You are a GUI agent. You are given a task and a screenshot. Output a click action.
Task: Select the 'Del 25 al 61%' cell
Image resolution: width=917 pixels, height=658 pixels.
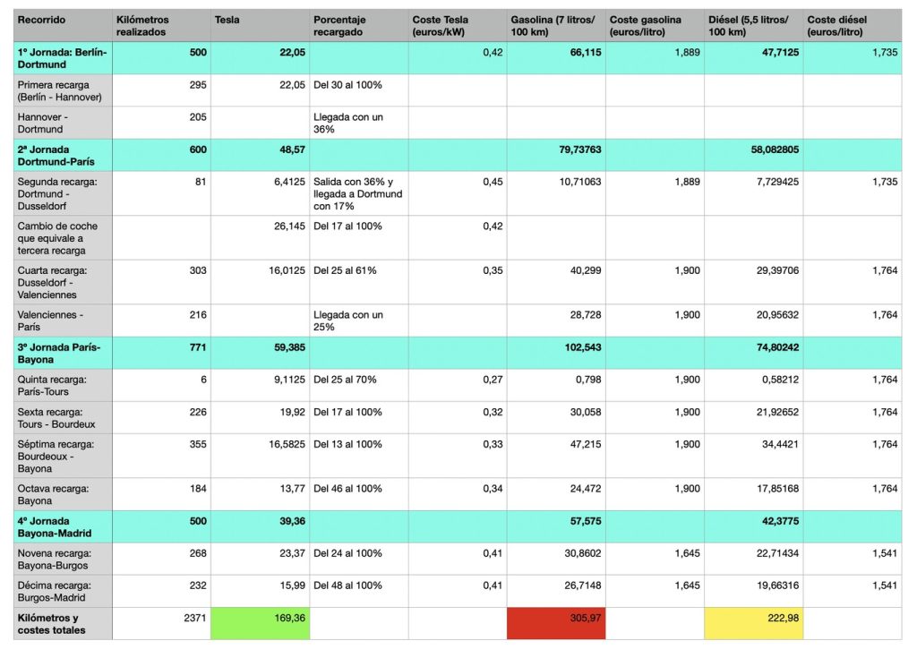358,282
